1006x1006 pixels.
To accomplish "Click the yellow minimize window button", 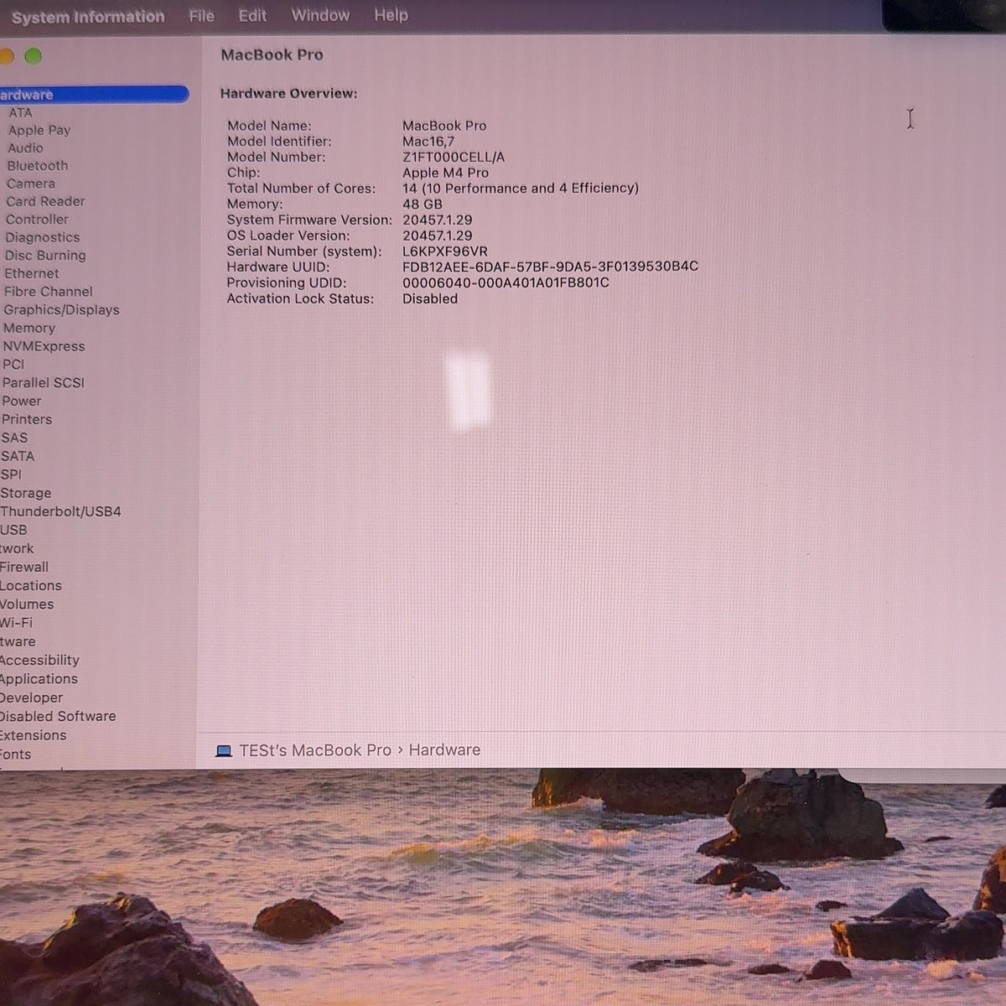I will tap(6, 56).
